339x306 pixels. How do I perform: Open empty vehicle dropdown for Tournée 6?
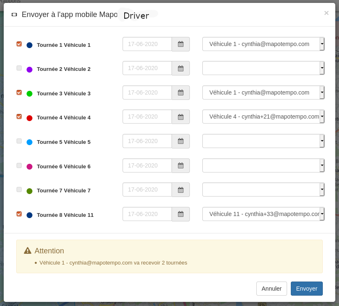(263, 165)
